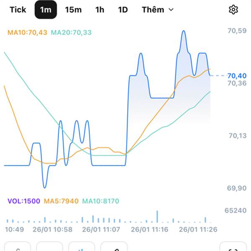Switch to the 1m timeframe
Viewport: 251px width, 251px height.
click(x=46, y=10)
